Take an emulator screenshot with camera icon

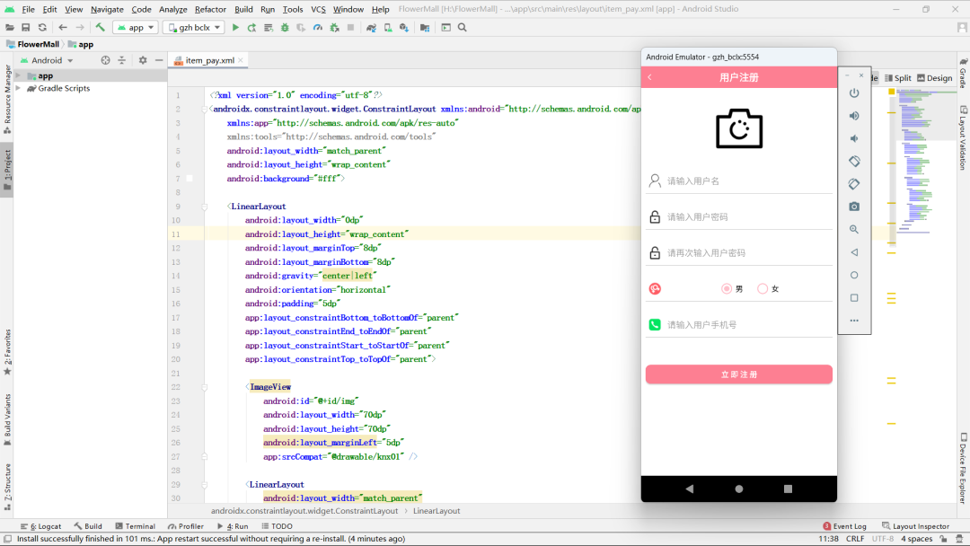point(854,207)
